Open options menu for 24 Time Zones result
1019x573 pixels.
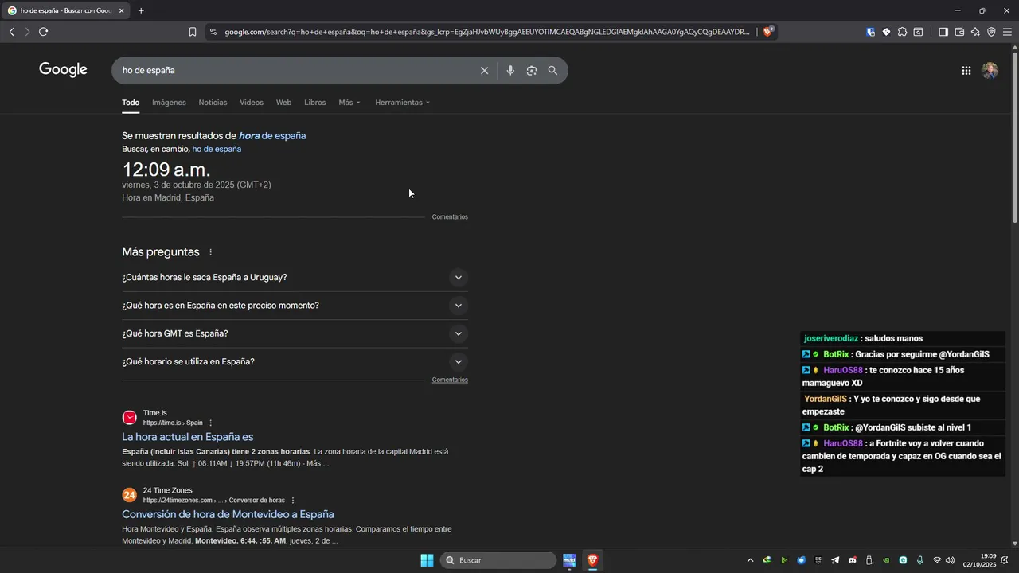pos(293,501)
